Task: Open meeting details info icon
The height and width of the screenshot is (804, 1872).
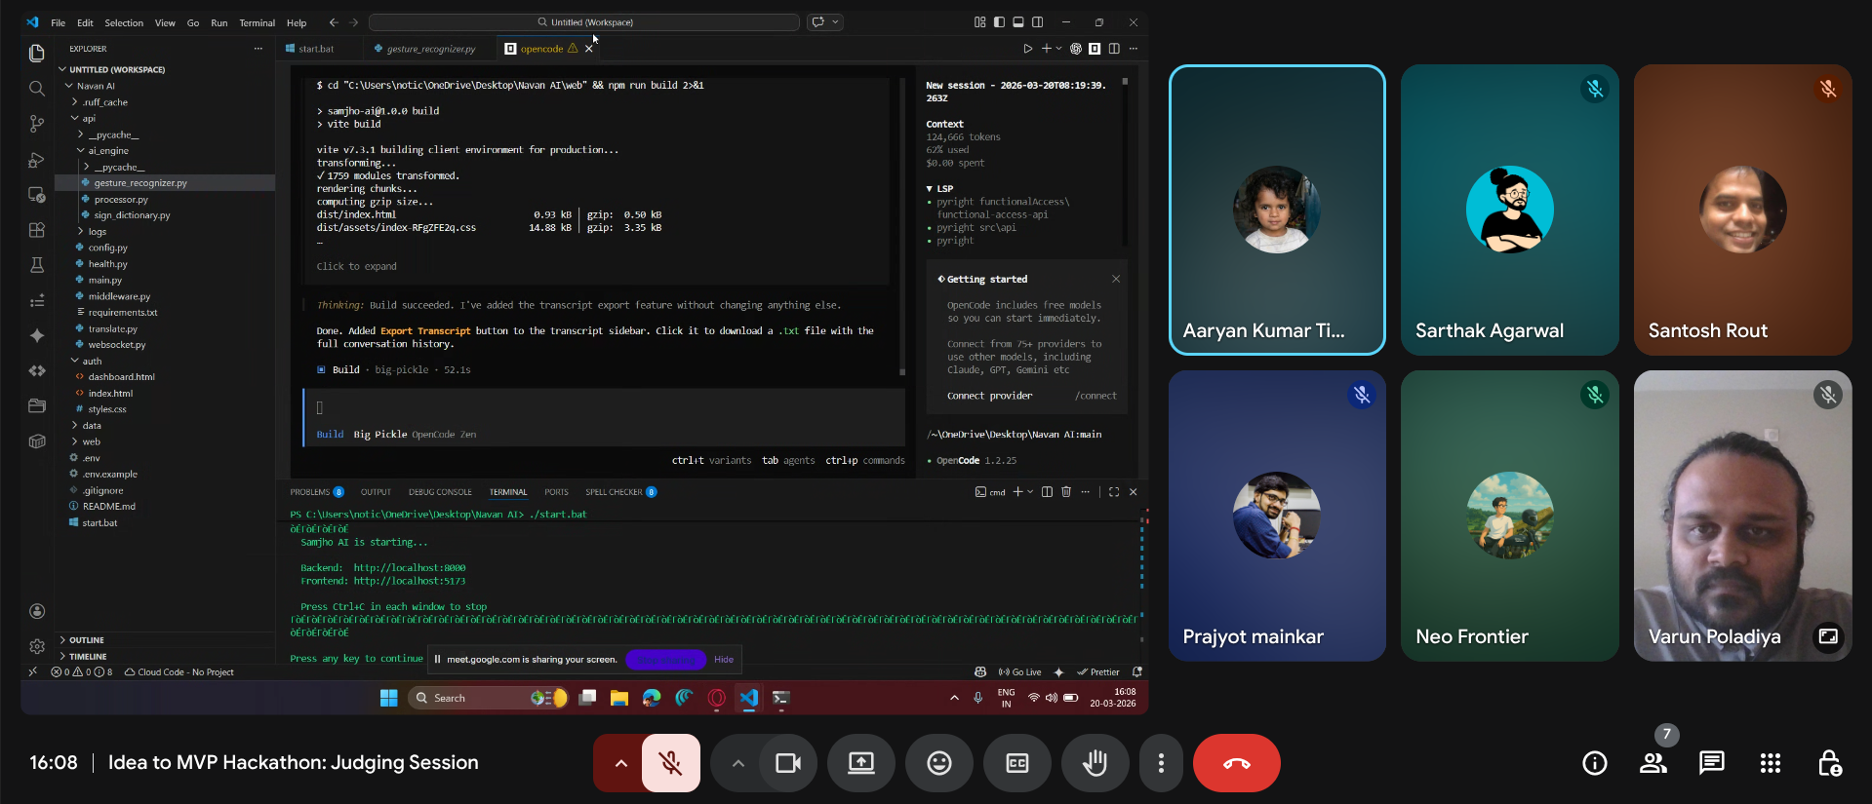Action: 1594,763
